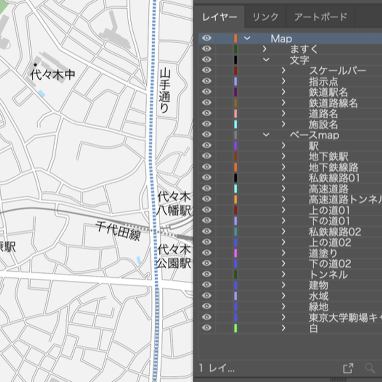Hide the ますく layer
382x382 pixels.
[x=207, y=49]
